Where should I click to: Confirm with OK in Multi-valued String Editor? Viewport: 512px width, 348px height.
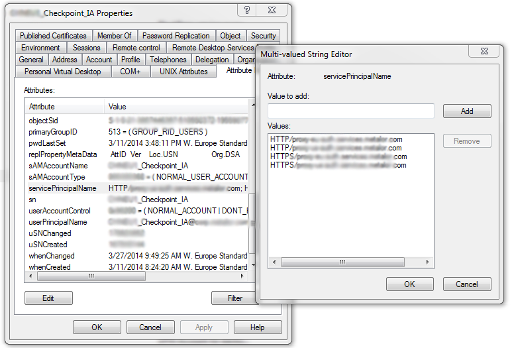tap(410, 284)
